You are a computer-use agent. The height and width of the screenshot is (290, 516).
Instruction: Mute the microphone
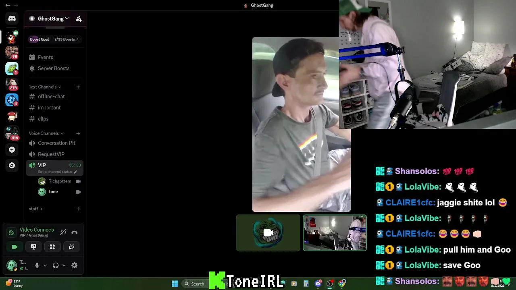pyautogui.click(x=37, y=265)
